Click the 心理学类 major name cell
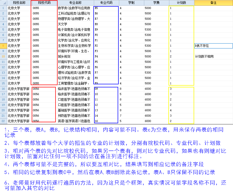The width and height of the screenshot is (233, 193). [75, 67]
